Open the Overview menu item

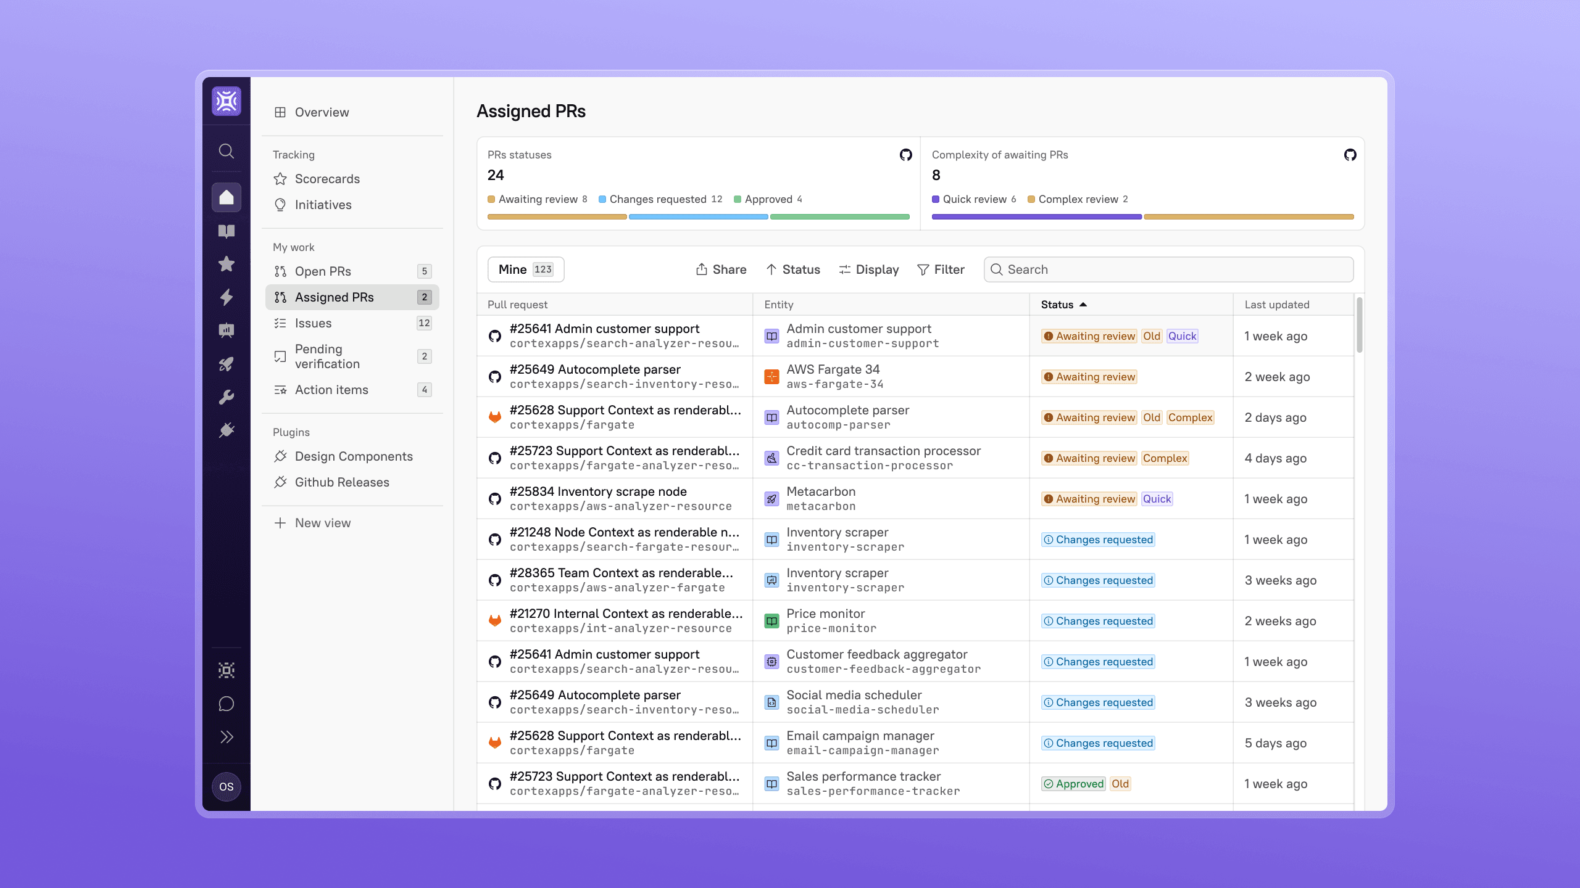tap(352, 112)
